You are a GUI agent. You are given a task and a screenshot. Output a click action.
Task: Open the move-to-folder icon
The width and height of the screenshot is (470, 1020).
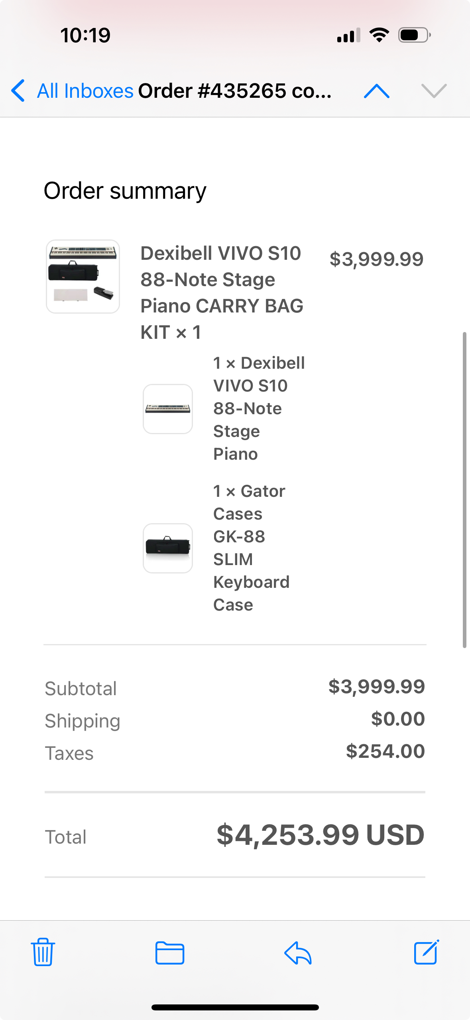click(x=169, y=953)
